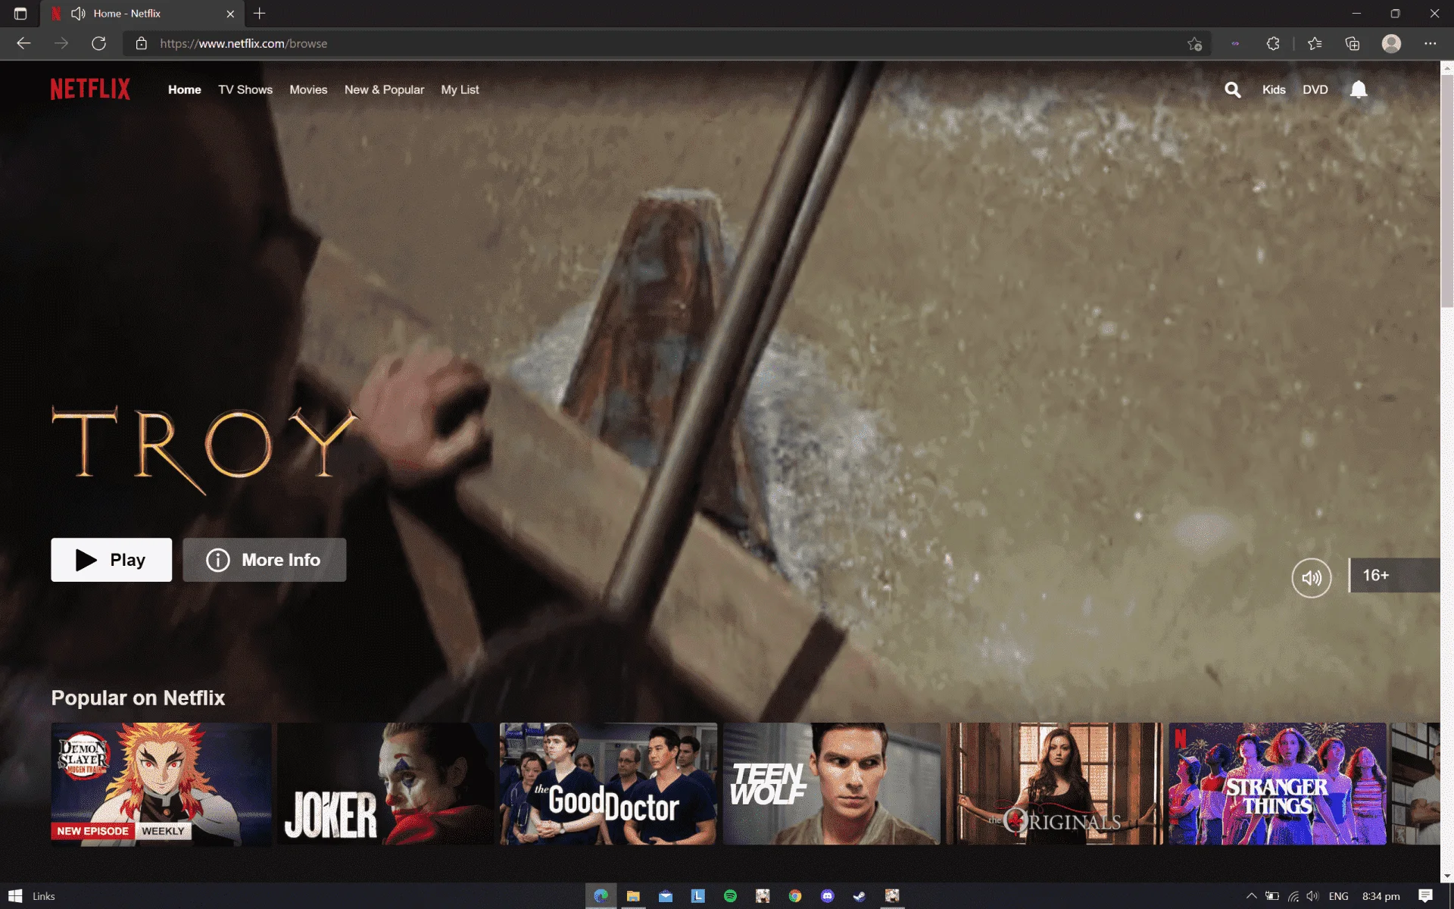
Task: Open Discord from the taskbar
Action: pos(827,895)
